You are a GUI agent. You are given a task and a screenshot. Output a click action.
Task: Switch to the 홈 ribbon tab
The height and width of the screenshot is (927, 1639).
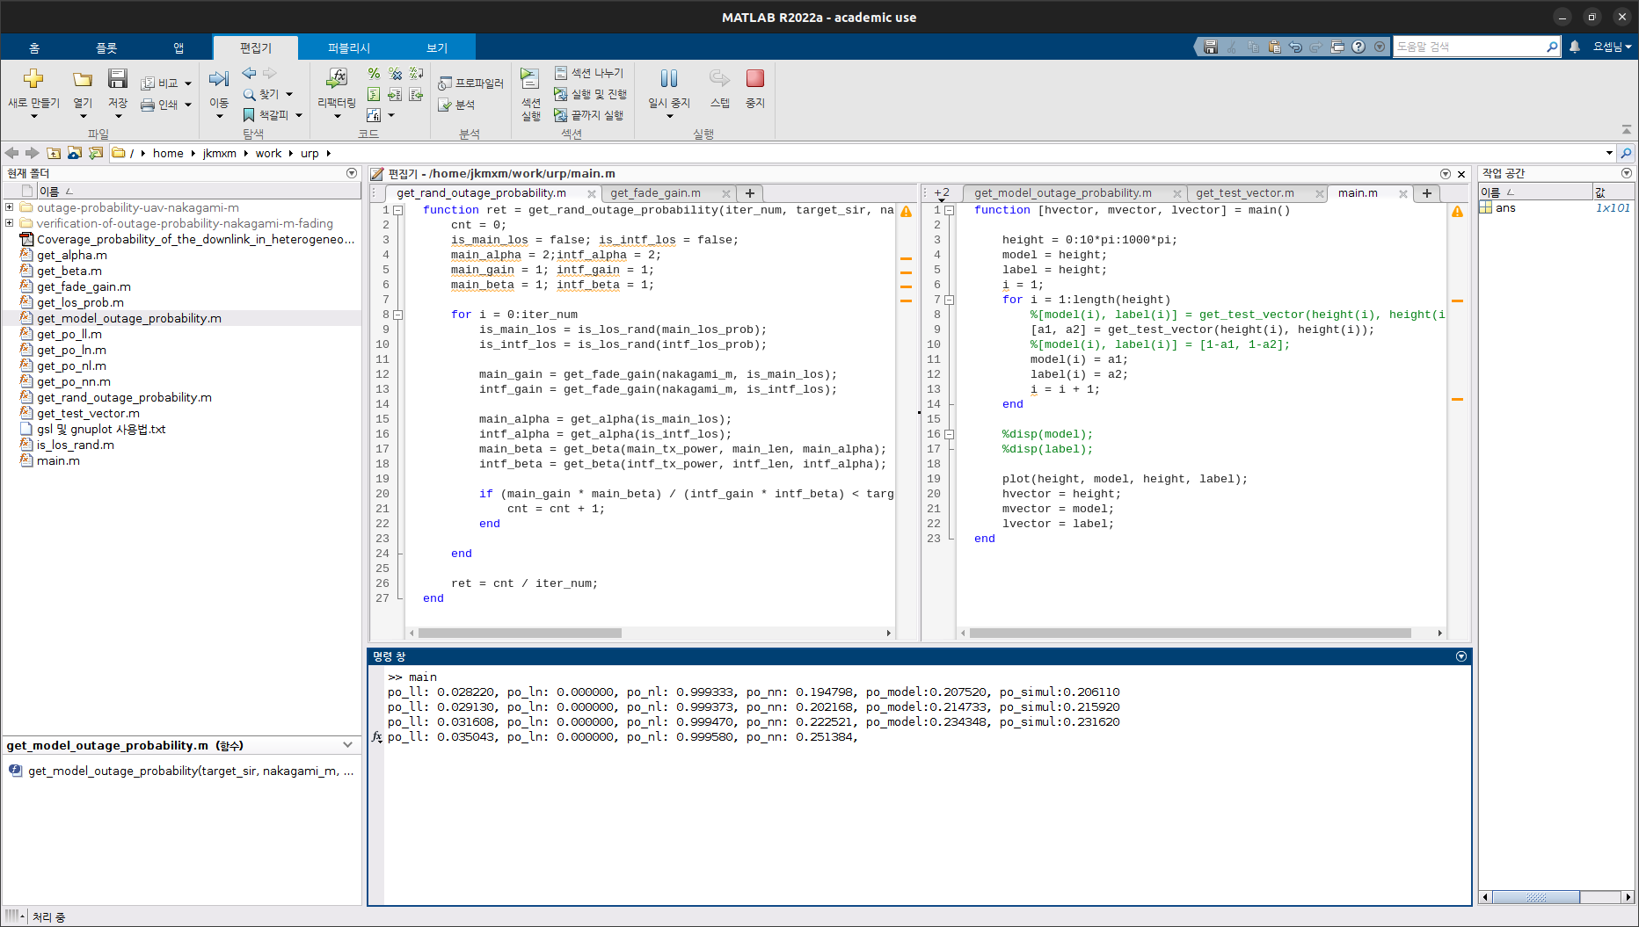pos(33,47)
